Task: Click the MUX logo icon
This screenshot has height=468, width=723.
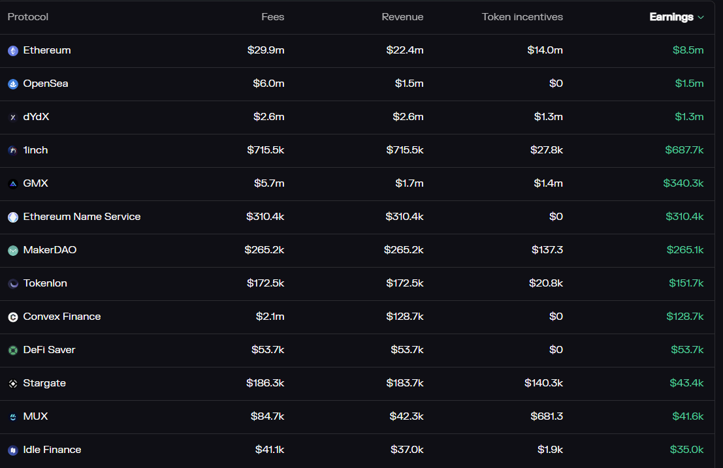Action: (x=13, y=417)
